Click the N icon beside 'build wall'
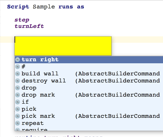Viewport: 163px width, 137px height. click(x=17, y=74)
